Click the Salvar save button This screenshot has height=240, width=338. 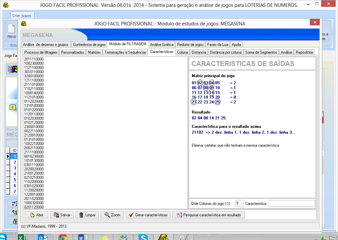coord(62,215)
